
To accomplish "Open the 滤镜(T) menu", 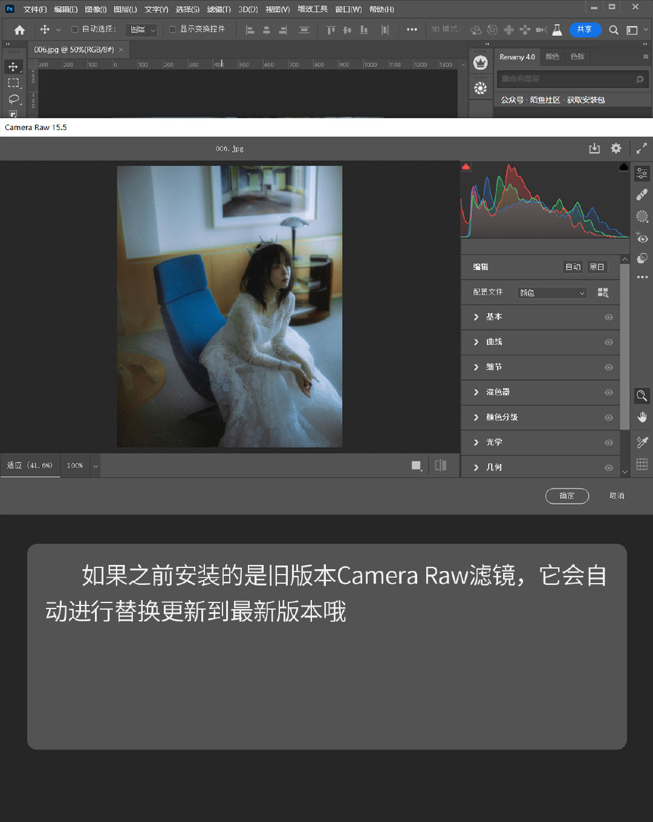I will [219, 10].
